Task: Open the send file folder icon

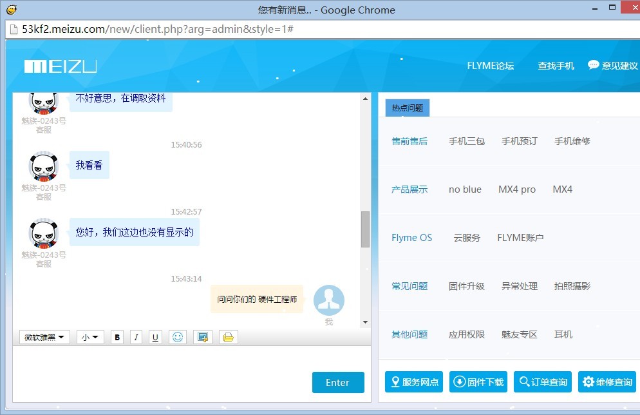Action: (229, 338)
